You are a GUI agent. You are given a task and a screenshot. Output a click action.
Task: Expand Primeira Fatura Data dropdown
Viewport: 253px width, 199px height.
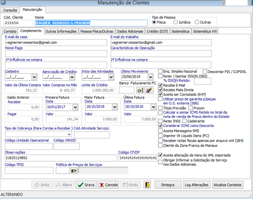point(75,107)
